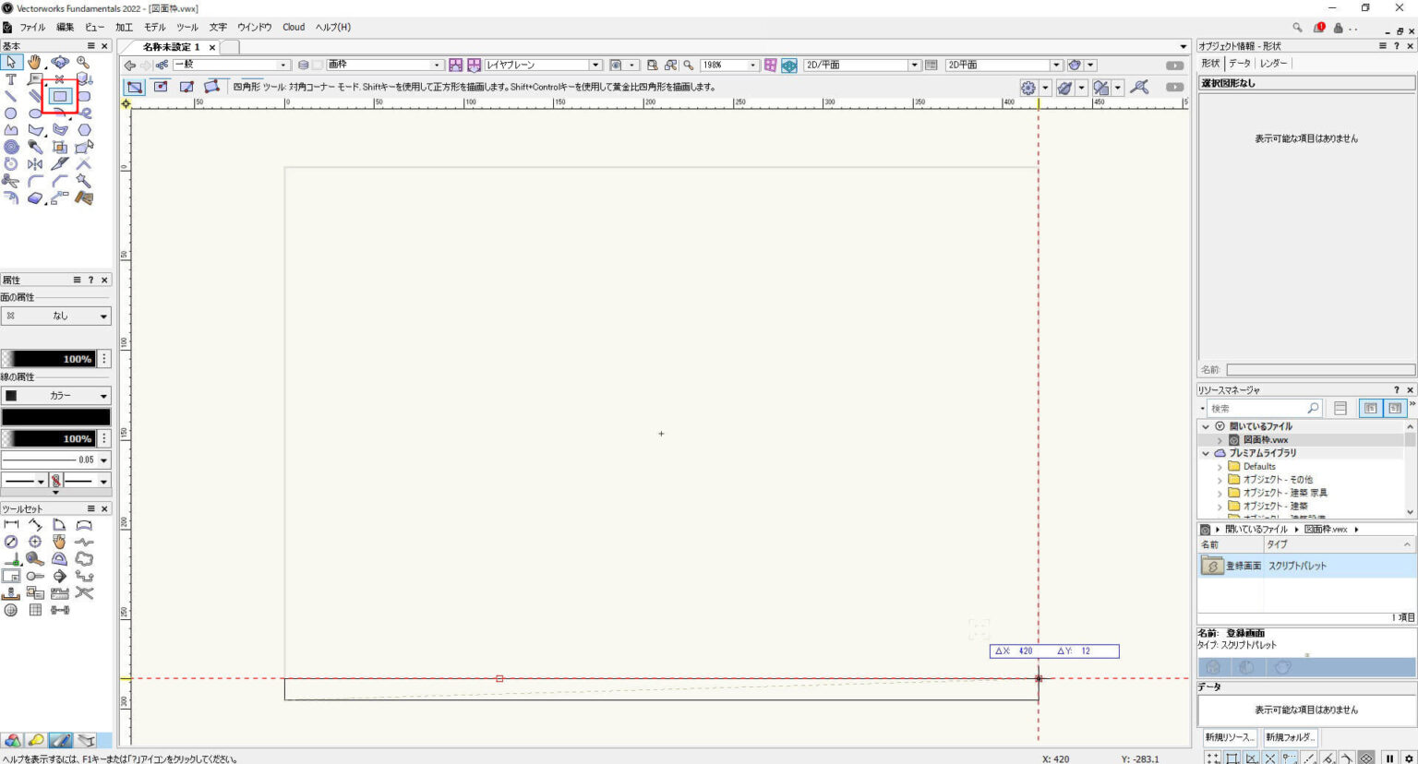1418x764 pixels.
Task: Toggle grid snapping in the snap bar
Action: pyautogui.click(x=1213, y=758)
